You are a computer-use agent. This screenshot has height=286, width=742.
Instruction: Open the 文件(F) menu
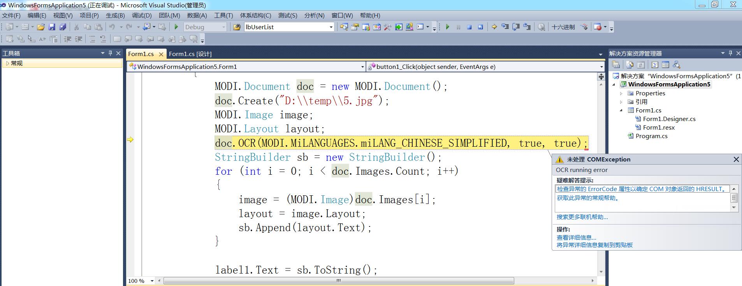coord(11,16)
